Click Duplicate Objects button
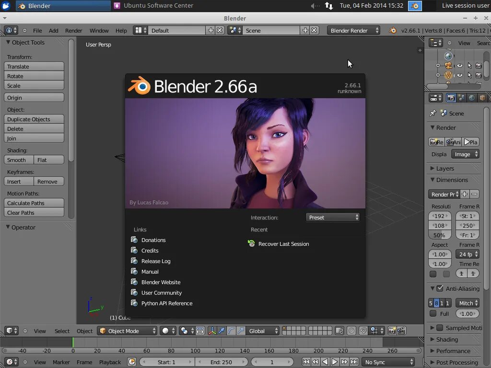This screenshot has width=491, height=368. point(34,119)
